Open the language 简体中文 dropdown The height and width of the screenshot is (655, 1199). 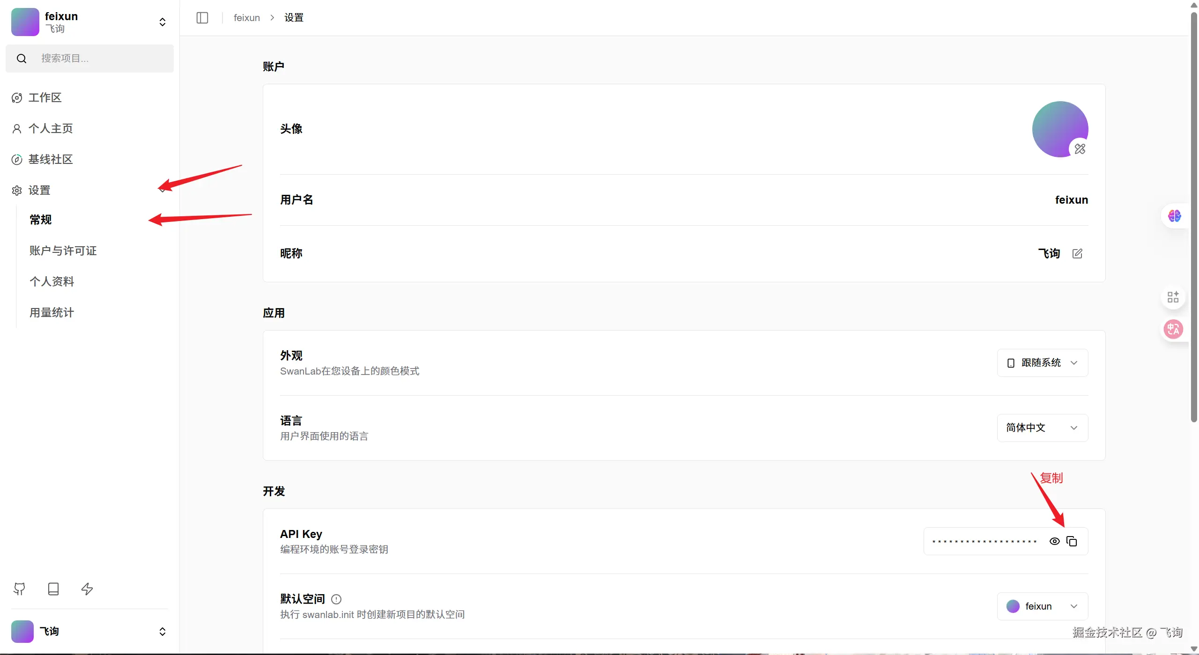1042,428
